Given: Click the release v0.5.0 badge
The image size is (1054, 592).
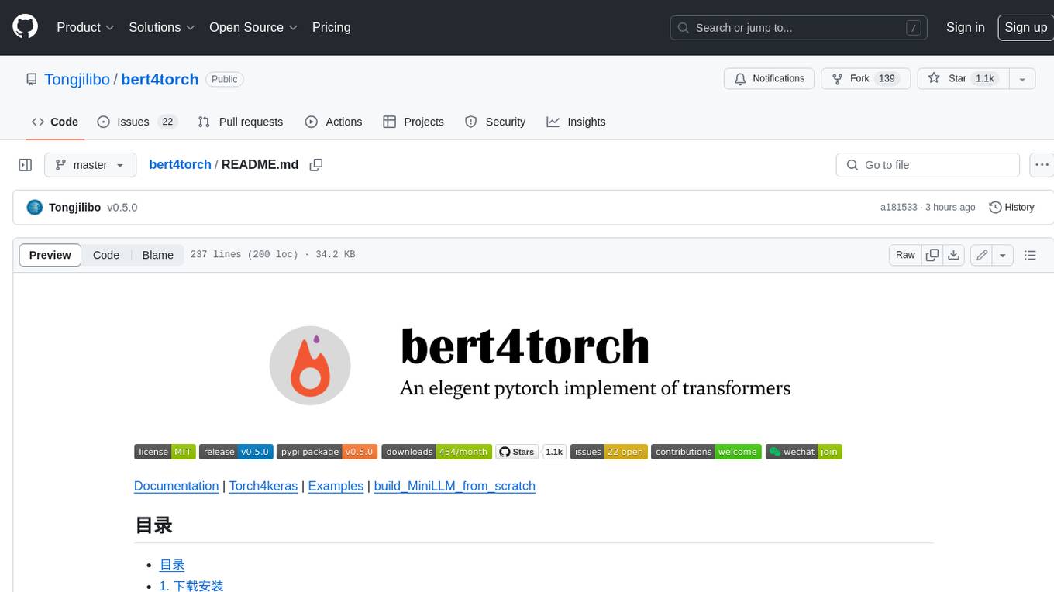Looking at the screenshot, I should [236, 452].
